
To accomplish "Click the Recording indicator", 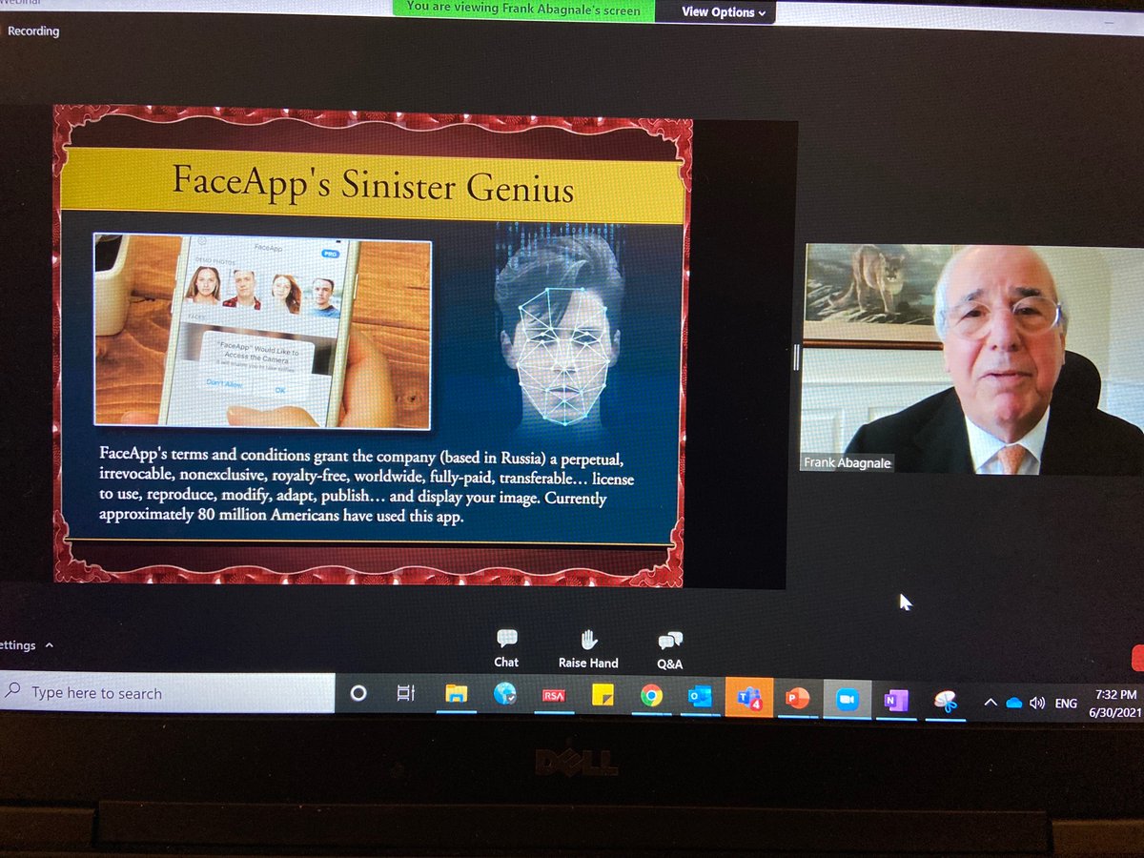I will click(33, 31).
